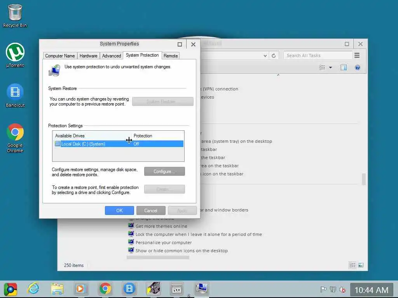Select System Properties taskbar icon

[202, 289]
